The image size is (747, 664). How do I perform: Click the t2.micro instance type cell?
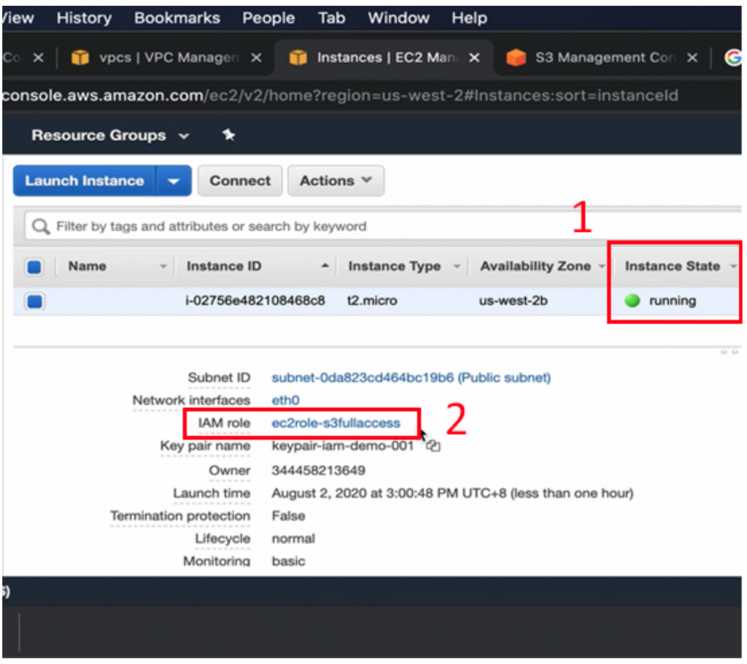pos(371,301)
